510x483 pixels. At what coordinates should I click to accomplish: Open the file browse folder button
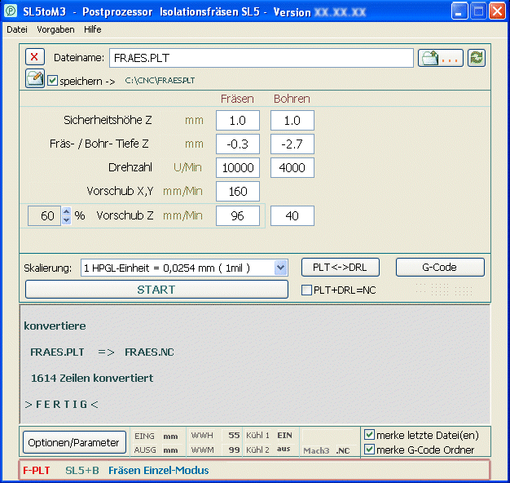441,58
